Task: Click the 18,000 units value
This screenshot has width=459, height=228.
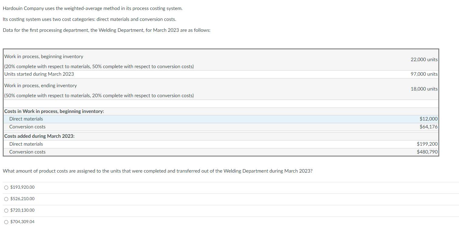Action: (x=424, y=88)
